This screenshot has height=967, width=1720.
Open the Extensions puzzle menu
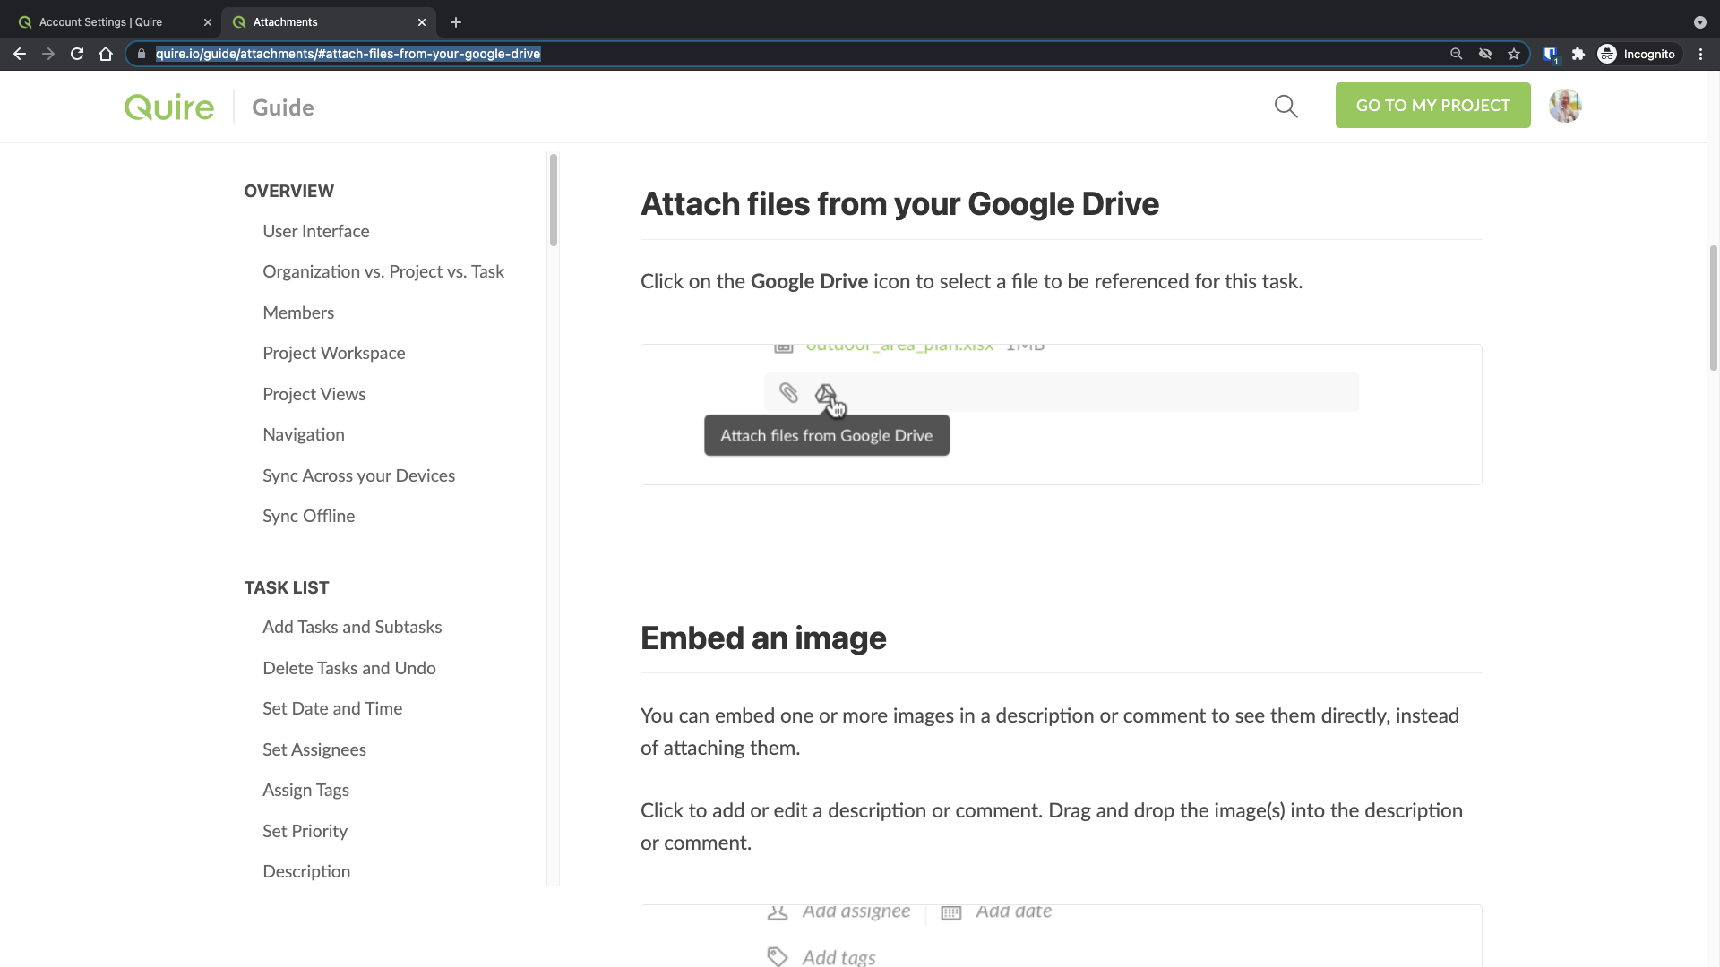[1578, 54]
